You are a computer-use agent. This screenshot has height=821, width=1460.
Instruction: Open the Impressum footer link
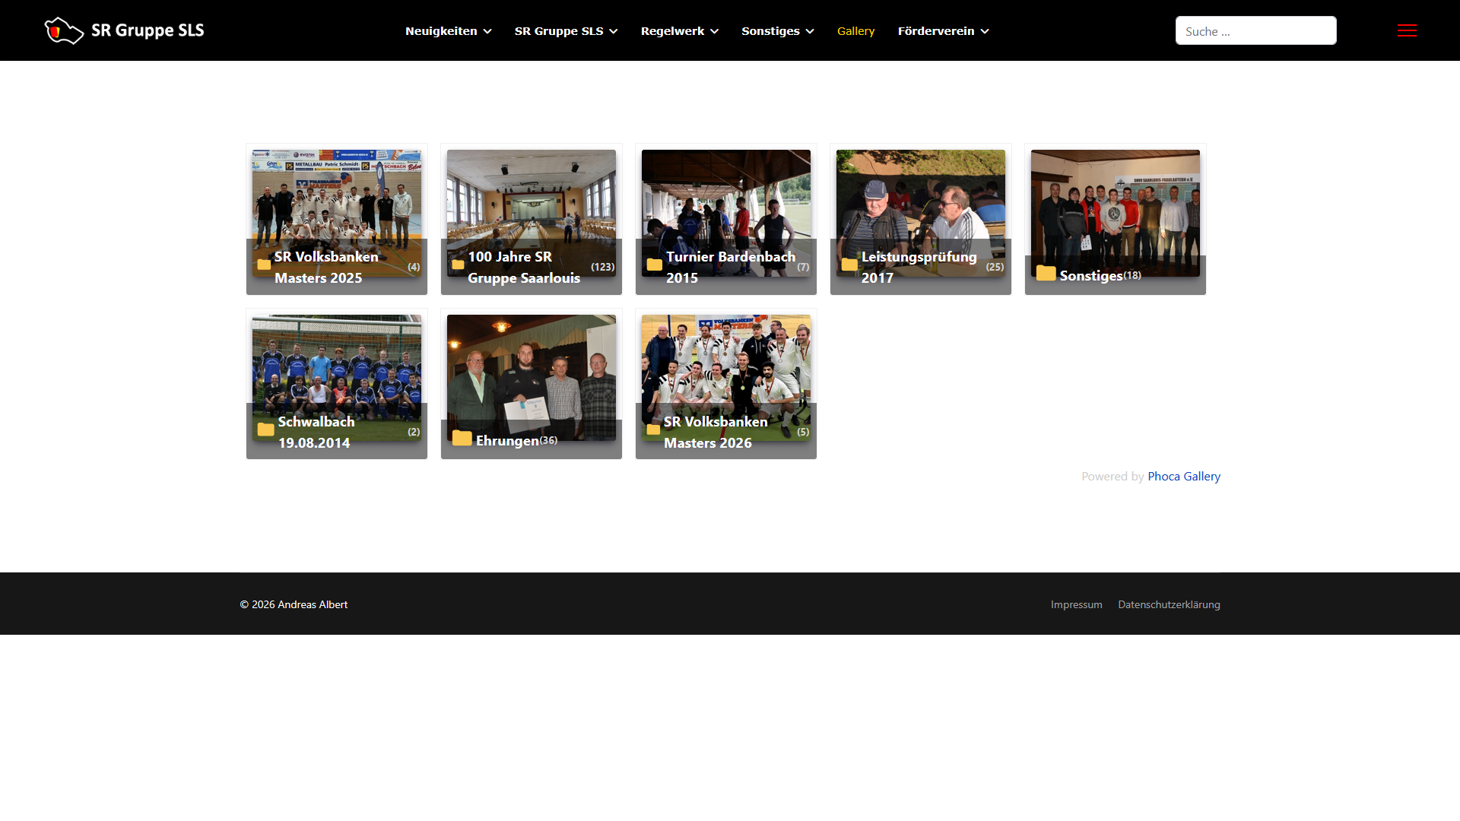point(1076,604)
